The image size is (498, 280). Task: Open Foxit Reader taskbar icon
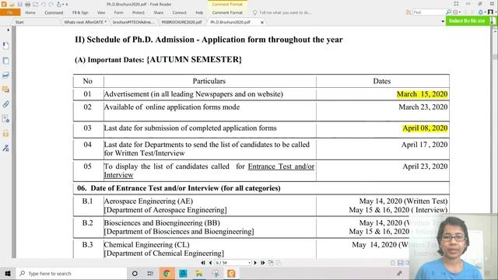tap(231, 273)
